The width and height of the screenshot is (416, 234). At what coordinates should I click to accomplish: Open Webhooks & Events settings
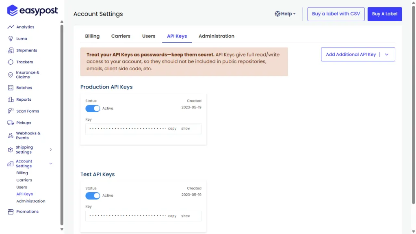[x=28, y=135]
